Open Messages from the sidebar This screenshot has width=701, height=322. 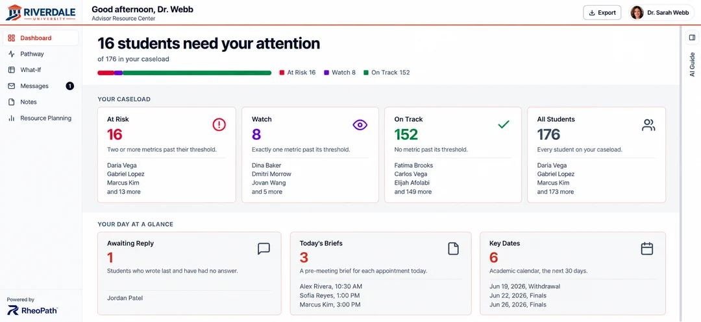(x=40, y=86)
